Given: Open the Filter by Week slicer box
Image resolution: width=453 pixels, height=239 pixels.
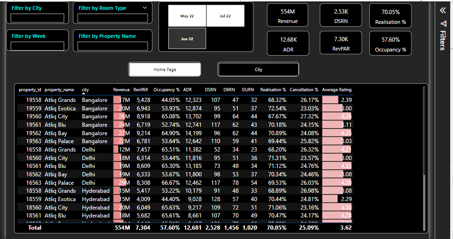Looking at the screenshot, I should click(x=37, y=46).
